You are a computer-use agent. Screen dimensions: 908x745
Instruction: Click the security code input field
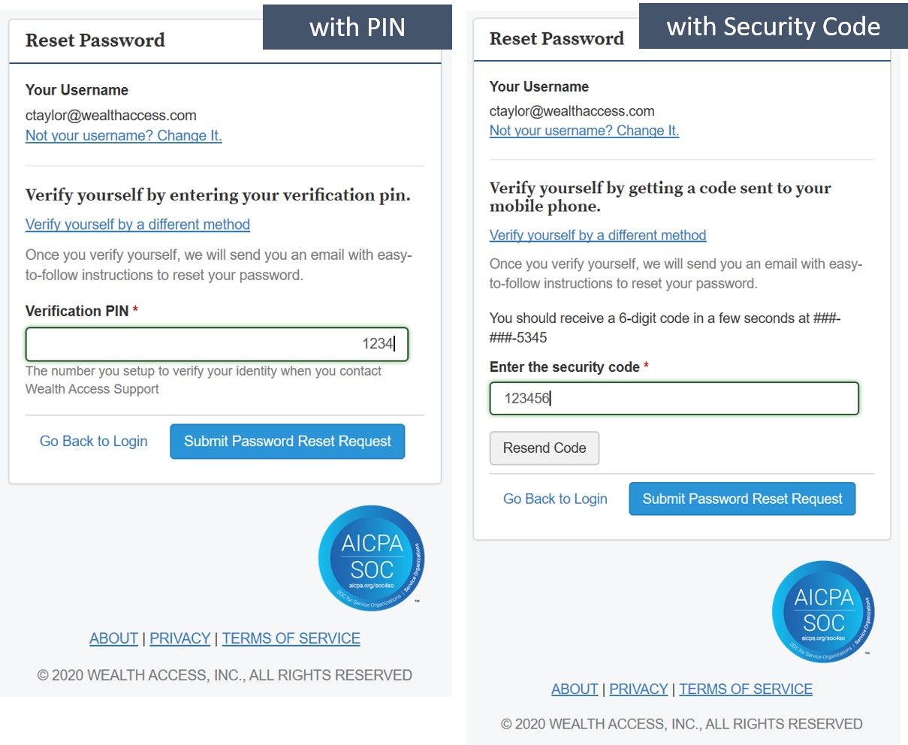point(674,398)
